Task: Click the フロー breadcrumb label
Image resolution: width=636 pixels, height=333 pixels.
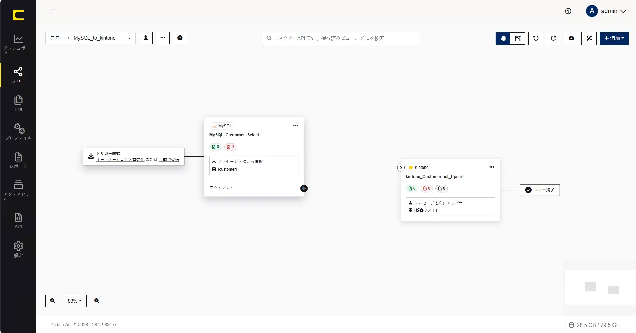Action: tap(58, 38)
